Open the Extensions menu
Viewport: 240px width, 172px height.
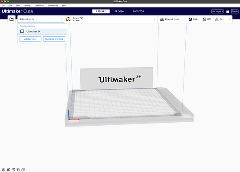click(x=39, y=6)
